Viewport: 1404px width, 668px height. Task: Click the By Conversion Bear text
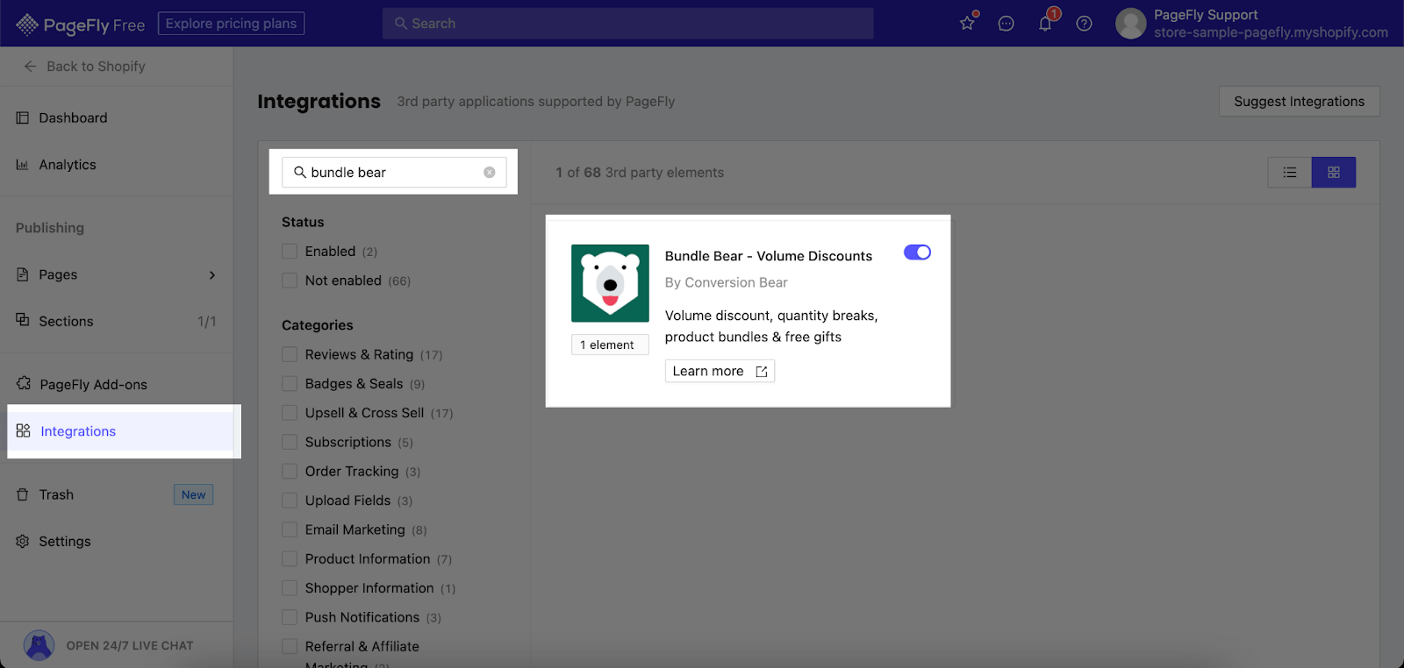pyautogui.click(x=727, y=282)
